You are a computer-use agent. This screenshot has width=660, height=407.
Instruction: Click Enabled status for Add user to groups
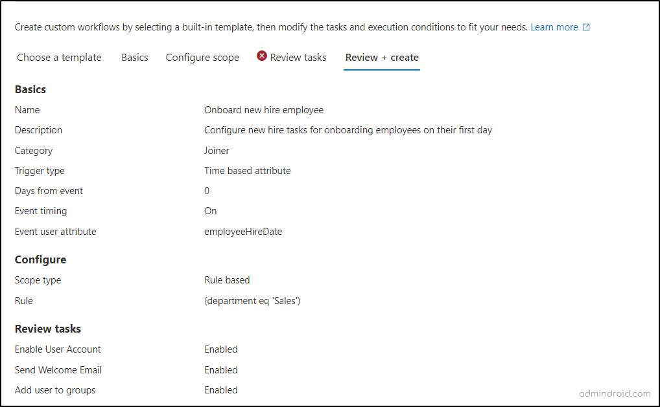221,390
